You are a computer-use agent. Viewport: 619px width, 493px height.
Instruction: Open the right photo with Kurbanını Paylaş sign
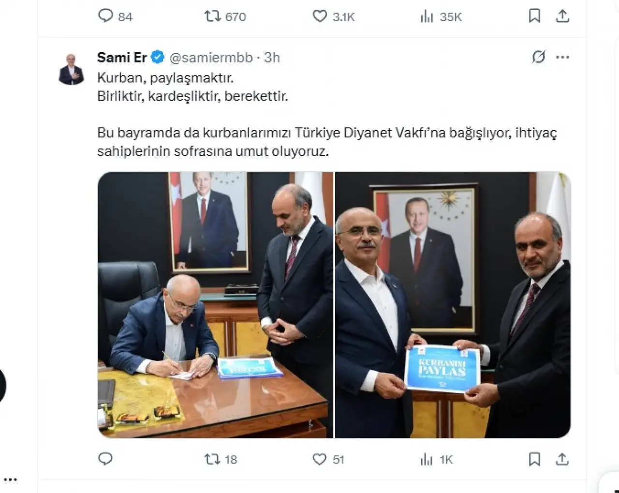click(x=453, y=305)
